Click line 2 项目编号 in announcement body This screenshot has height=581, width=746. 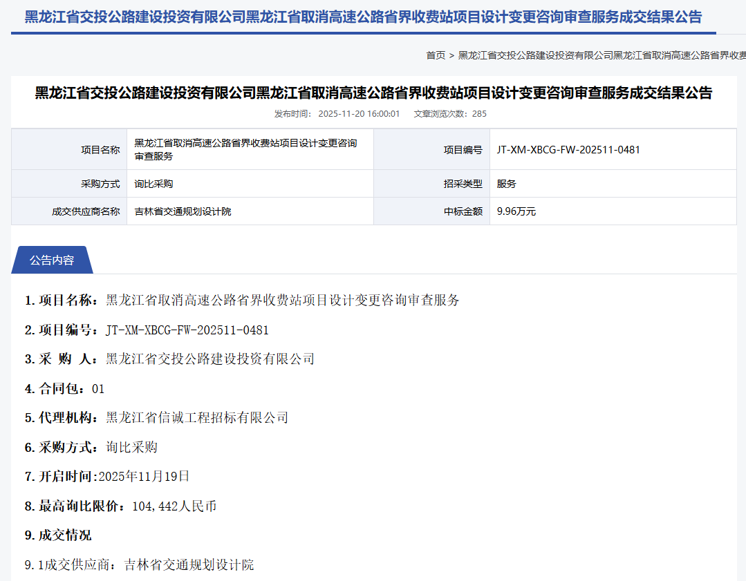tap(147, 330)
